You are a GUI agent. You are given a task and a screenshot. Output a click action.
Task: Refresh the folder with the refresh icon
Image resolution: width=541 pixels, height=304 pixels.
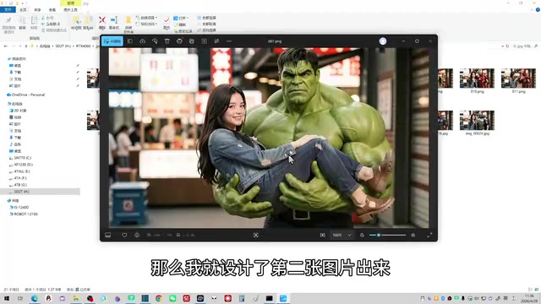click(507, 46)
